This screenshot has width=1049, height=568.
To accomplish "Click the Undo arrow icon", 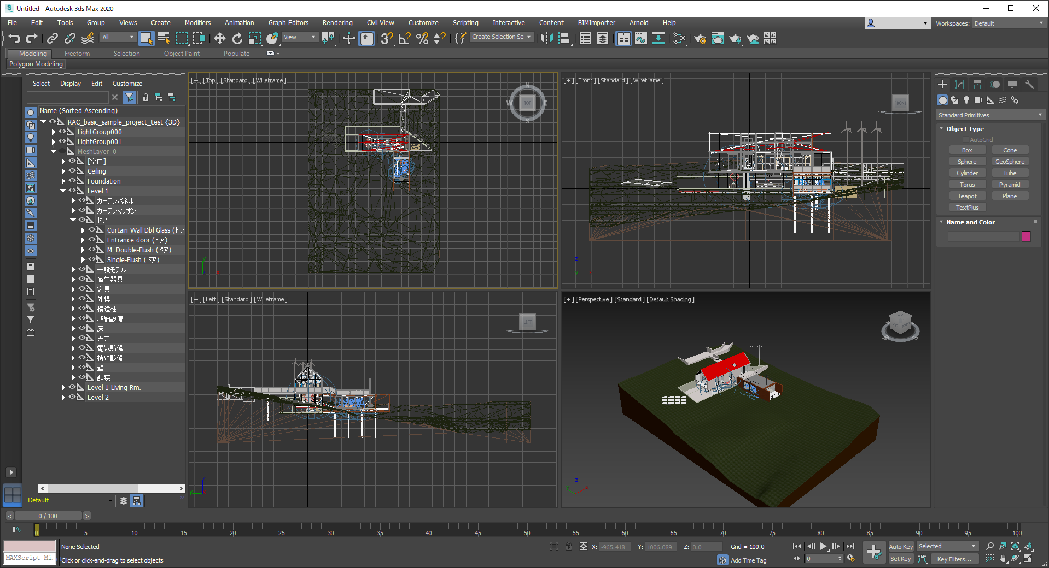I will pos(14,38).
